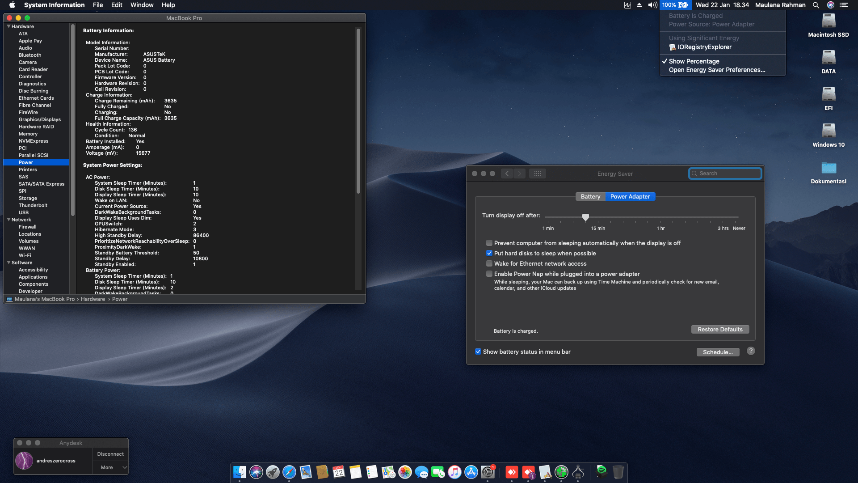Collapse the Hardware tree section
This screenshot has width=858, height=483.
point(8,26)
